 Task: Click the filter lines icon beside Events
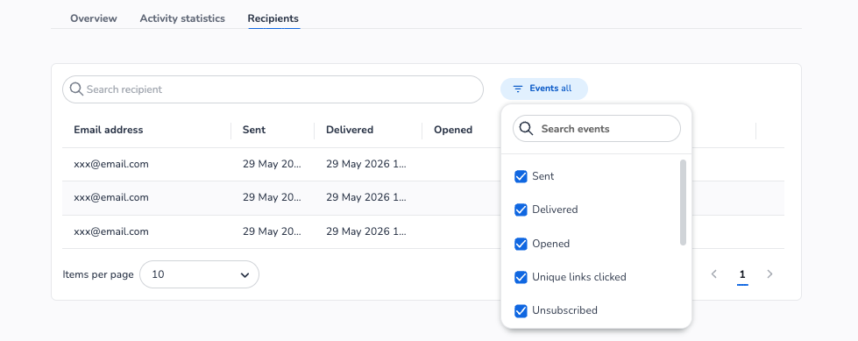coord(518,89)
